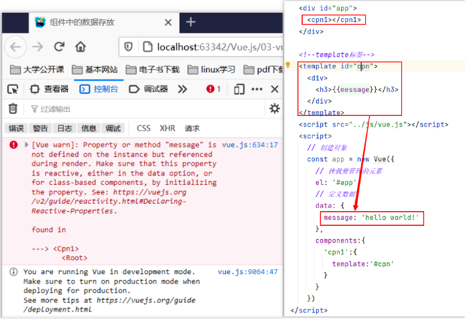This screenshot has height=319, width=465.
Task: Toggle the XHR filter button
Action: pyautogui.click(x=168, y=128)
